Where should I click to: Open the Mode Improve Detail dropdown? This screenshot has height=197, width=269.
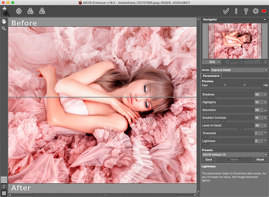pos(239,70)
